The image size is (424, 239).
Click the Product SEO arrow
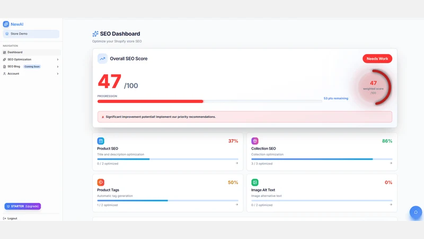click(x=237, y=163)
